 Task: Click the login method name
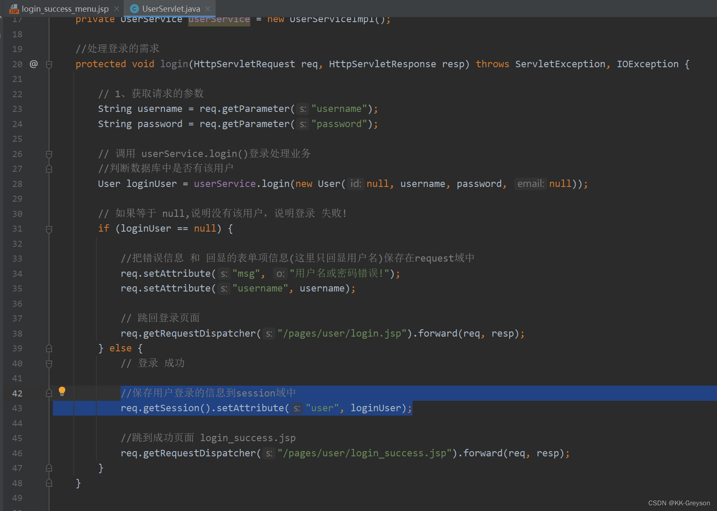(174, 64)
